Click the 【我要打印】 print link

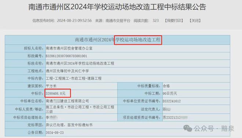point(174,21)
